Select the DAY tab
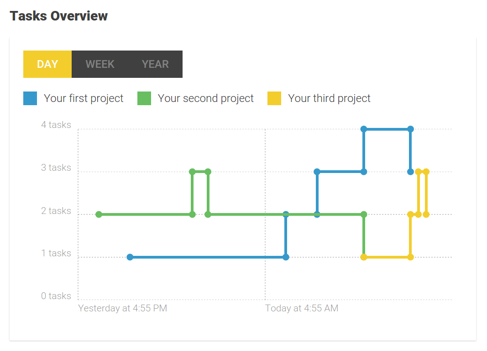487x351 pixels. [47, 64]
